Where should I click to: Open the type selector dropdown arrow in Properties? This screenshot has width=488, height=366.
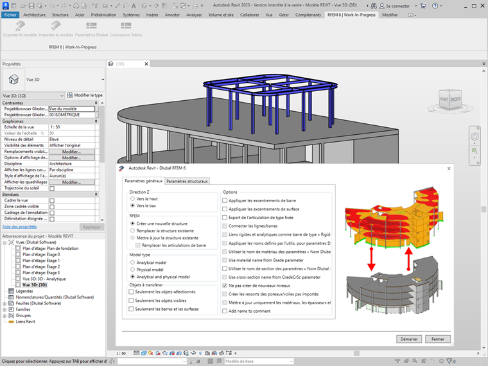[x=103, y=80]
